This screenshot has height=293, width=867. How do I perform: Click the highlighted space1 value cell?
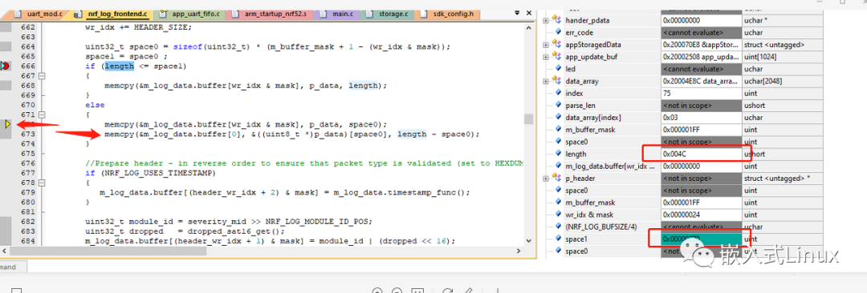coord(701,239)
